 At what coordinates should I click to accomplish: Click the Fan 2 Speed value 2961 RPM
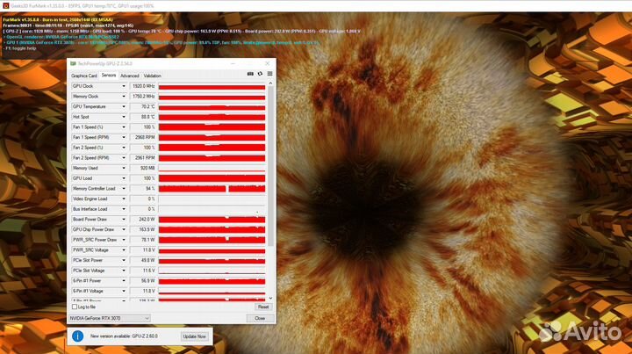(x=143, y=158)
